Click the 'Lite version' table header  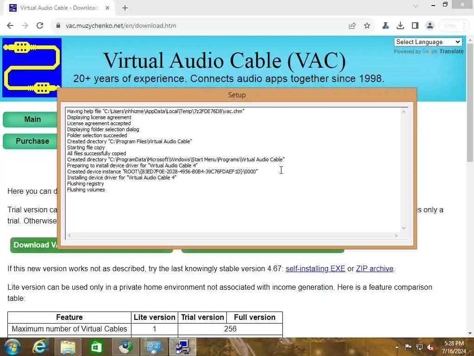(x=155, y=317)
